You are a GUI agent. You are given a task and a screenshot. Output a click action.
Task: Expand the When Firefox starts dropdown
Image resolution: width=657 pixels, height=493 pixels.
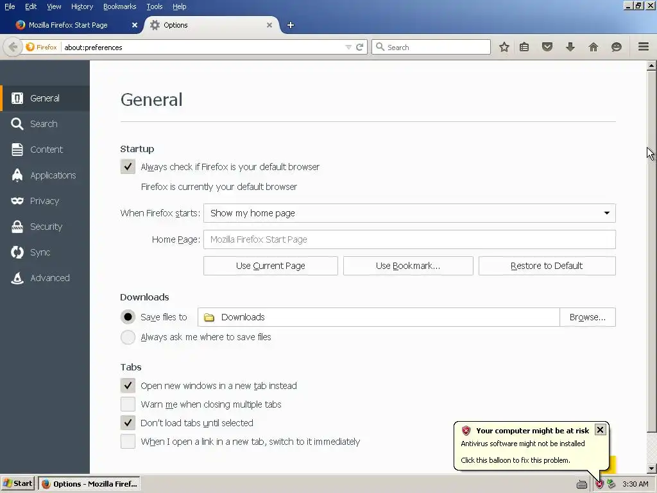tap(409, 213)
